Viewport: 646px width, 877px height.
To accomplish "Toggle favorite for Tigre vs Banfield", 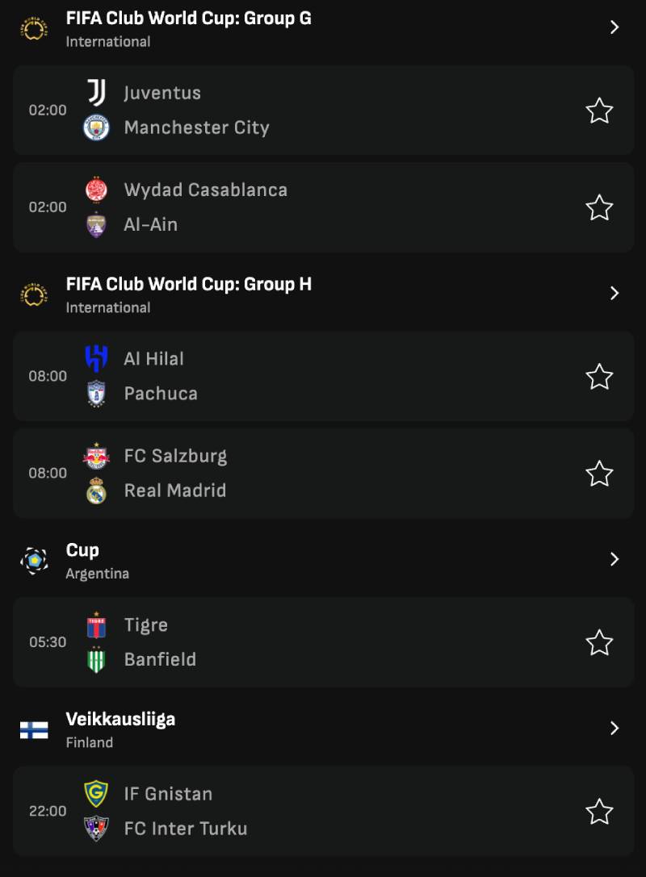I will [x=599, y=643].
